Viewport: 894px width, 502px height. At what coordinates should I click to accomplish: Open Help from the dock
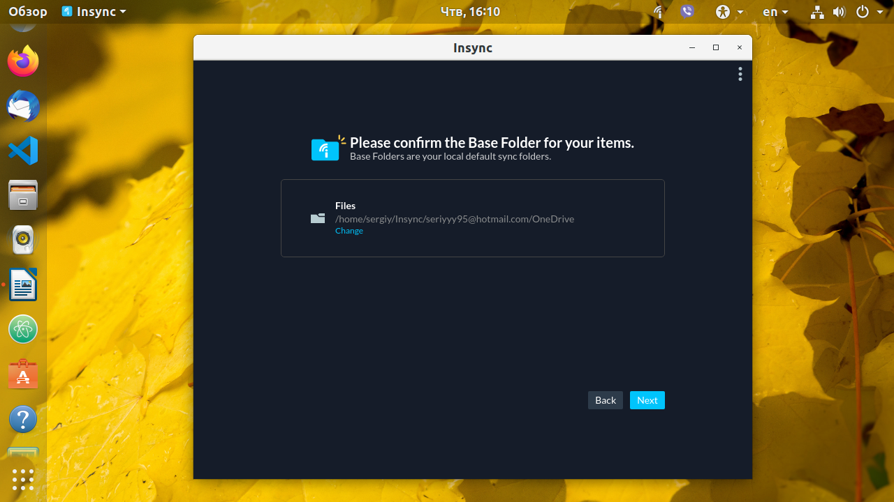click(x=23, y=419)
